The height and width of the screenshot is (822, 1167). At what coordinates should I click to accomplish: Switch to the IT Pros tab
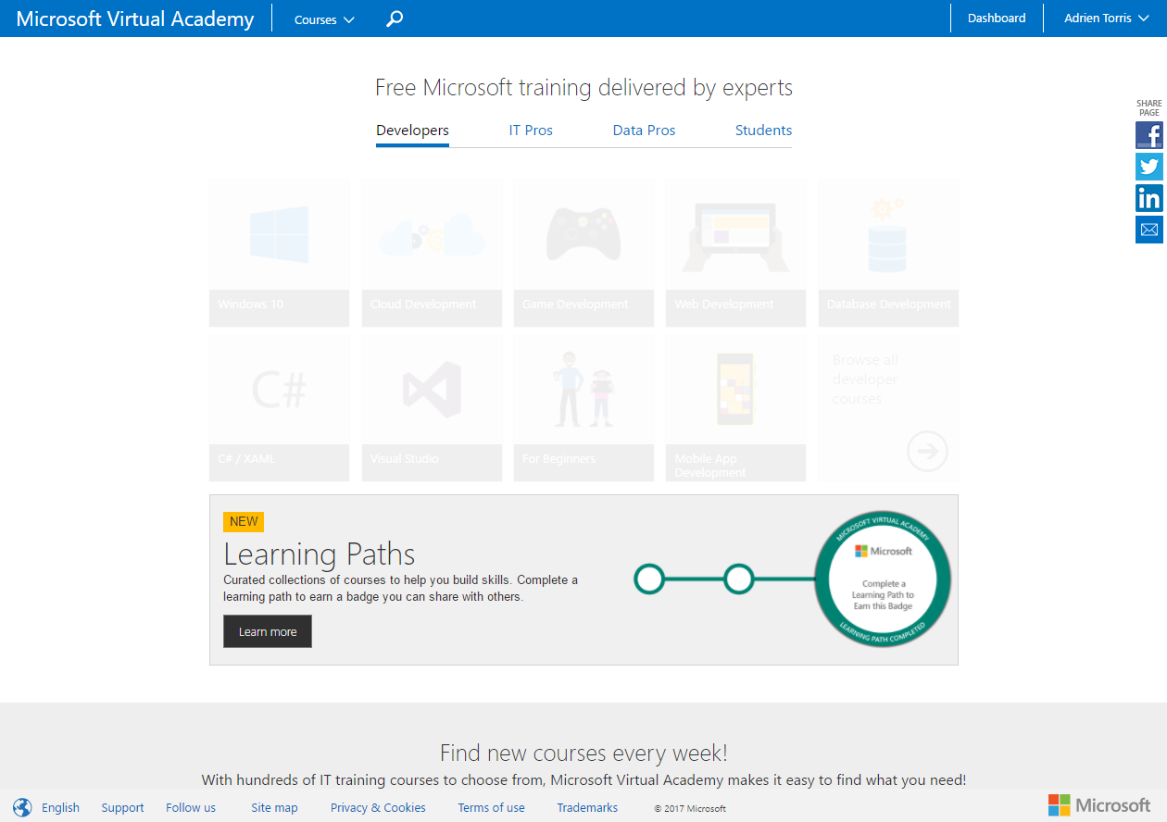tap(531, 131)
